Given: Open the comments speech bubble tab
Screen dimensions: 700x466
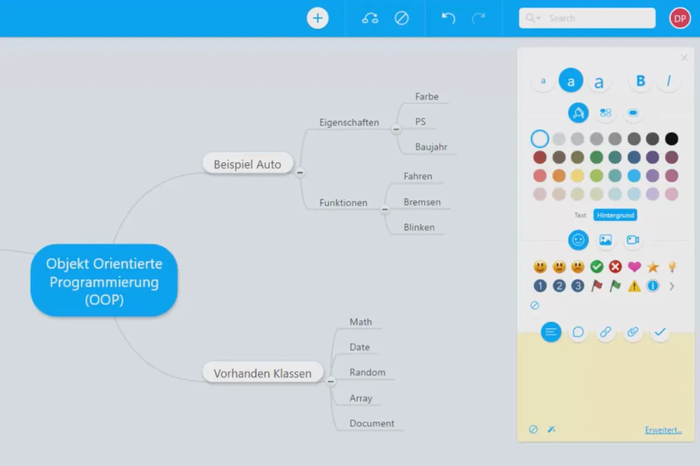Looking at the screenshot, I should click(578, 332).
